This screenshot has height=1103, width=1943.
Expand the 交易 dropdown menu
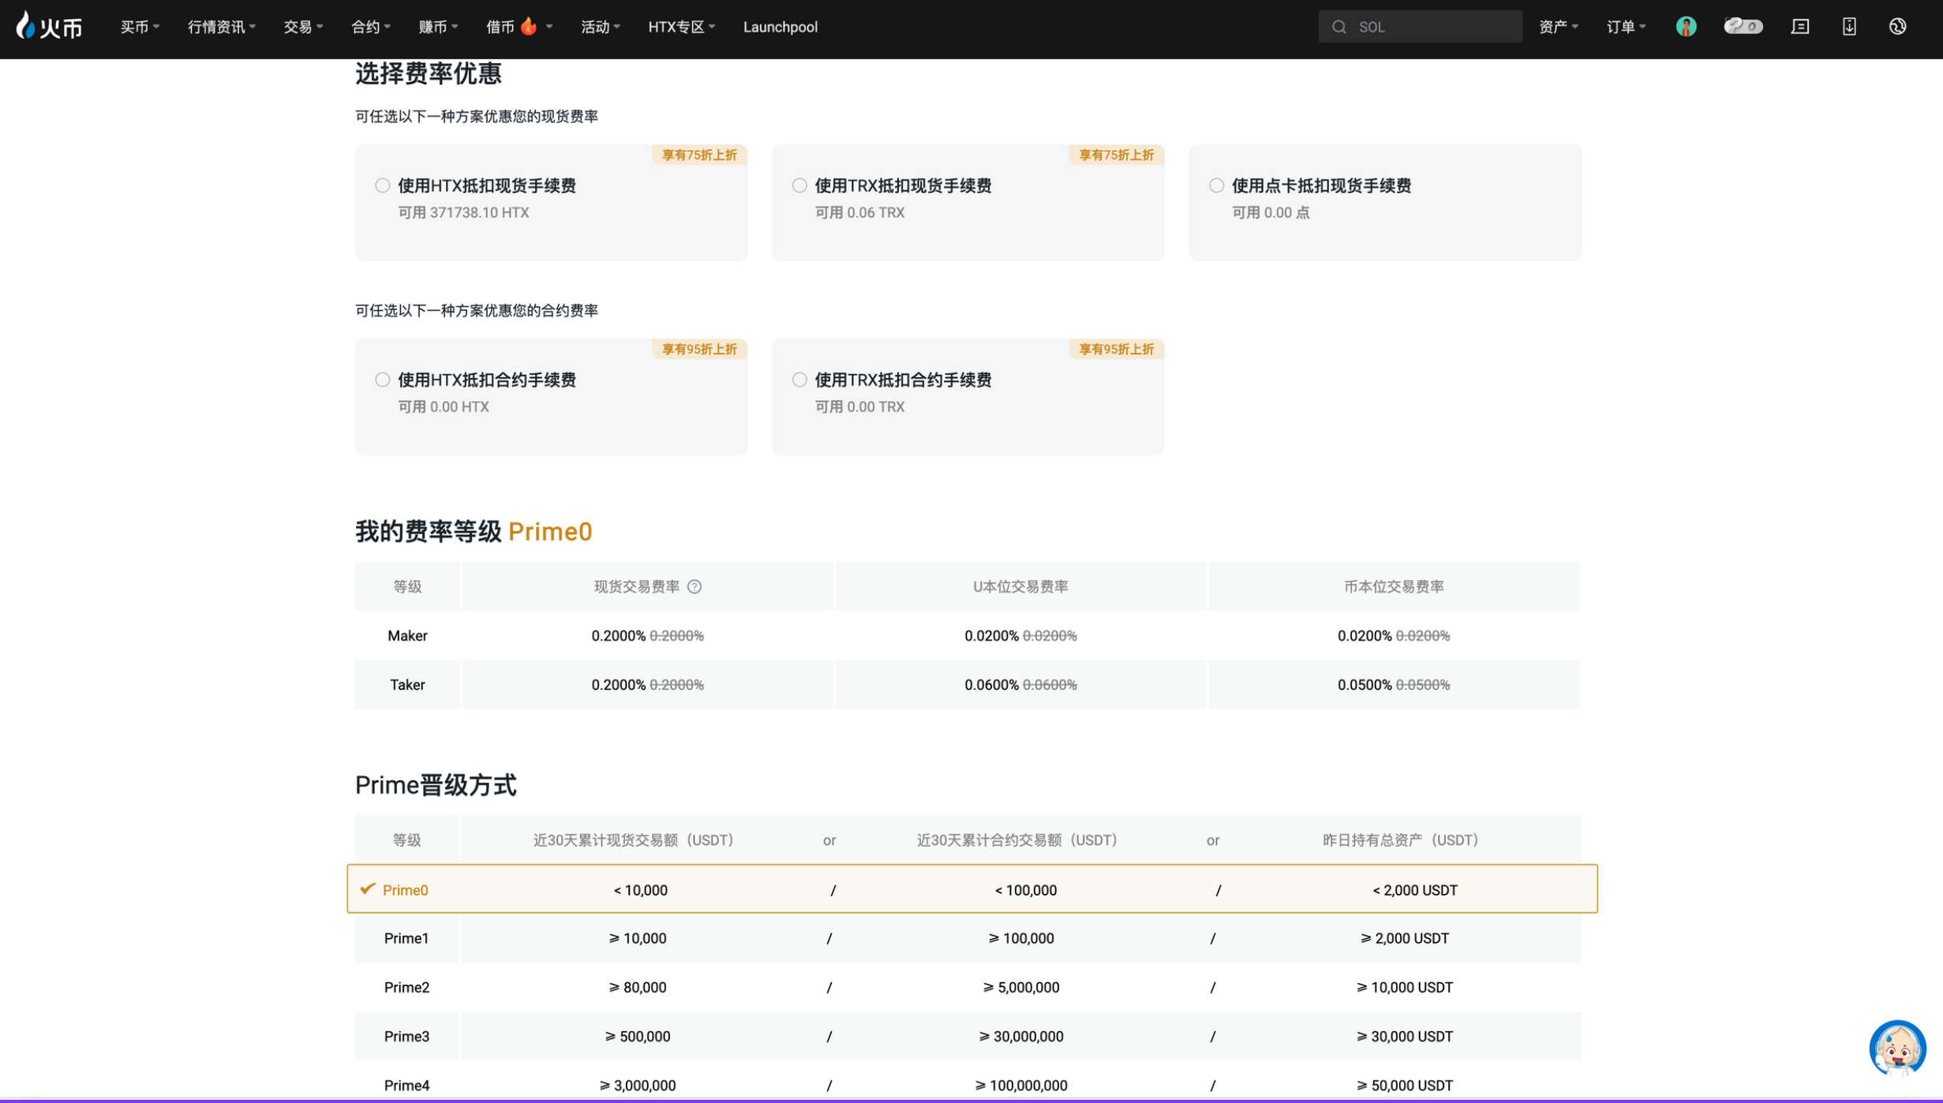(303, 27)
